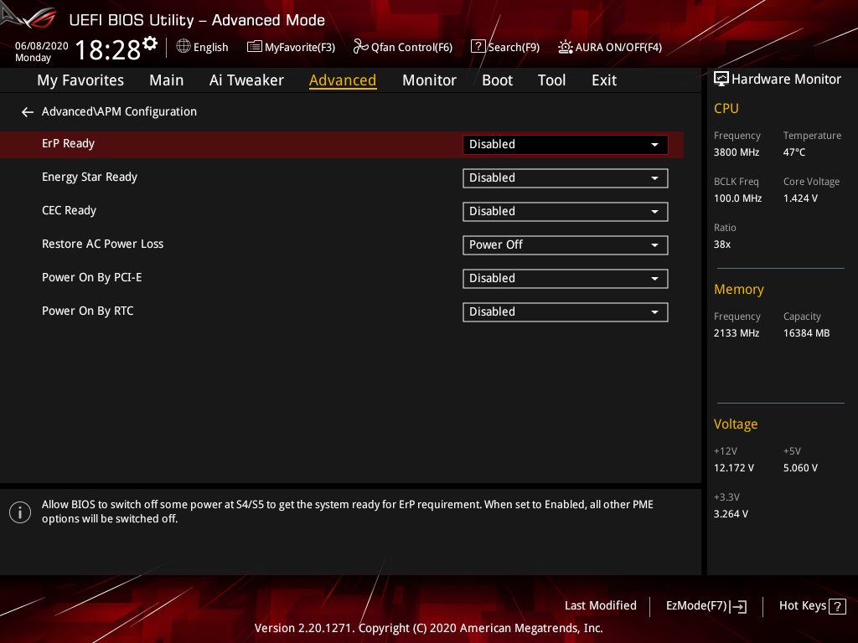Switch to the Monitor tab
The image size is (858, 643).
tap(429, 80)
